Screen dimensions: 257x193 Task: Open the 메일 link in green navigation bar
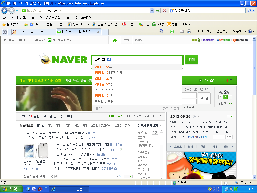(22, 80)
